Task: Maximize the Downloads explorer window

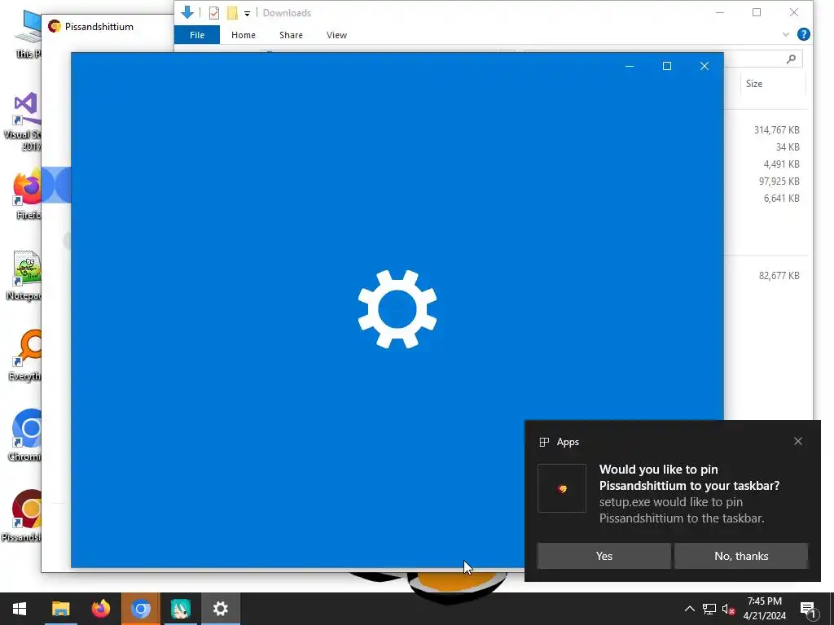Action: [757, 12]
